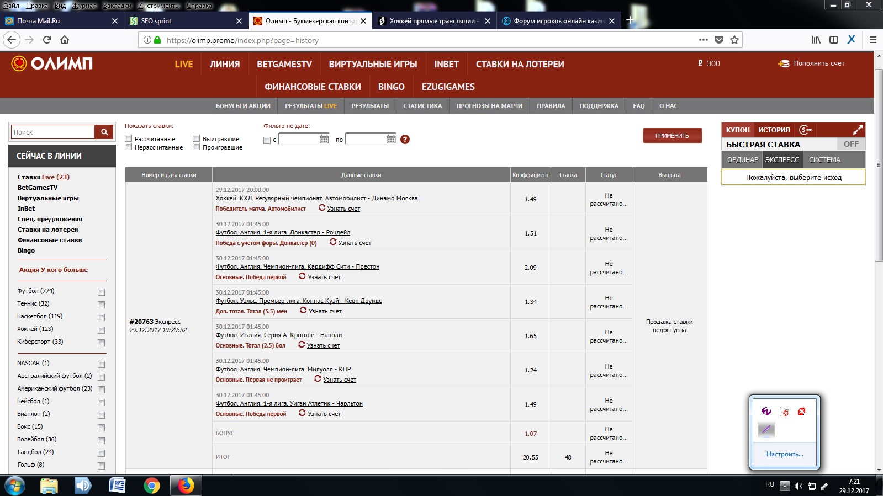Refresh score icon for Кротоне - Наполи
Screen dimensions: 883x496
click(302, 345)
